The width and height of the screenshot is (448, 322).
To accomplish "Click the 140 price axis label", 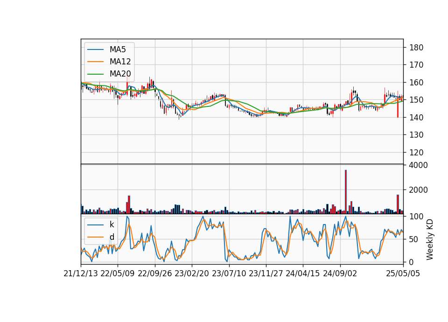I will [x=416, y=118].
